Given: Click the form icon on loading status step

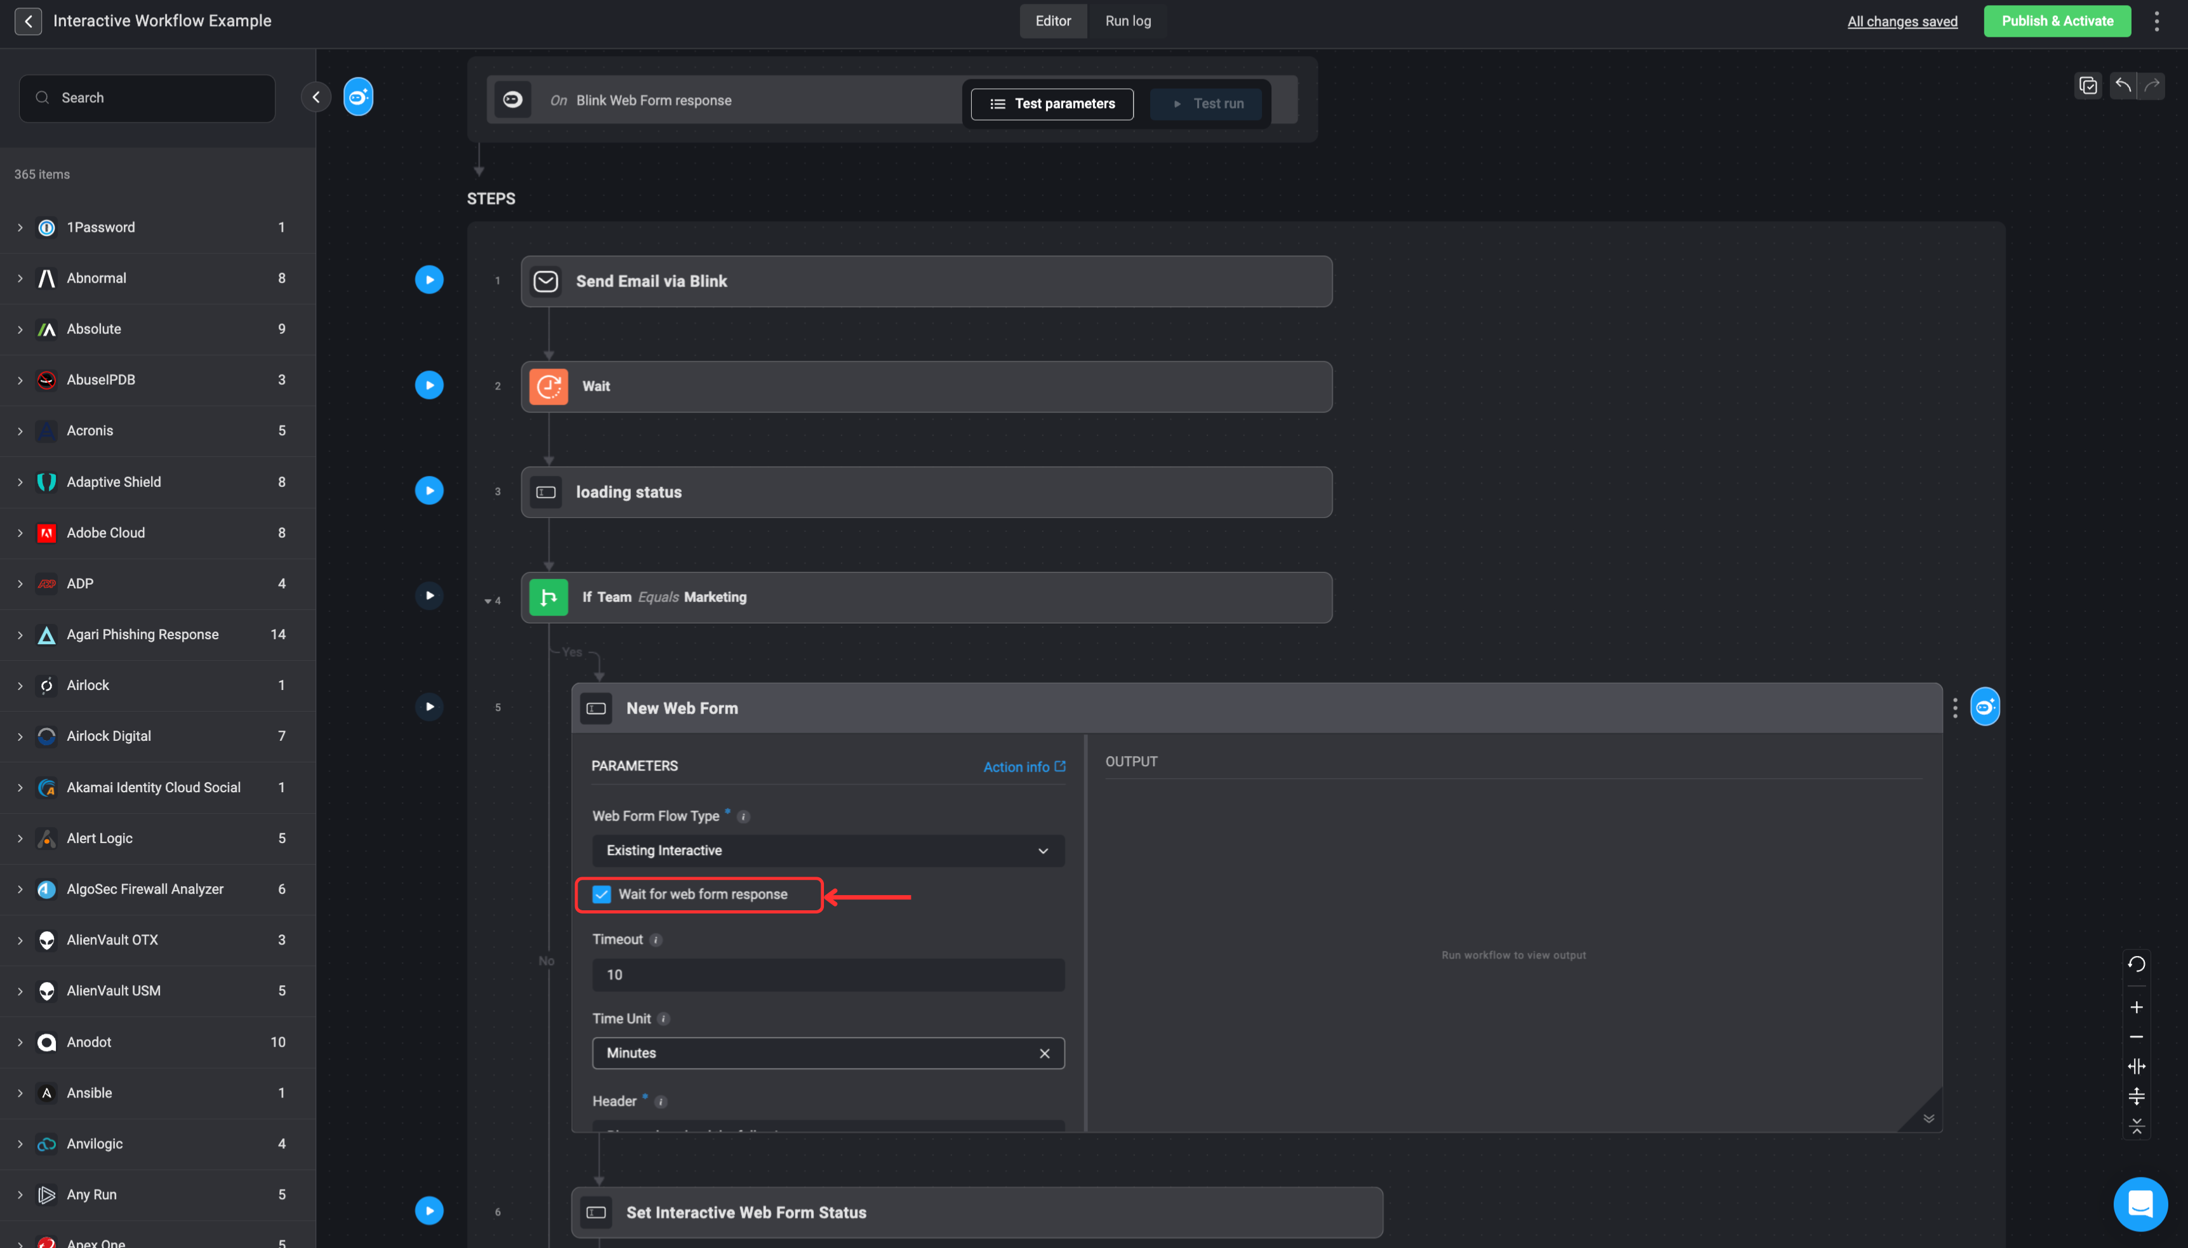Looking at the screenshot, I should [x=546, y=492].
